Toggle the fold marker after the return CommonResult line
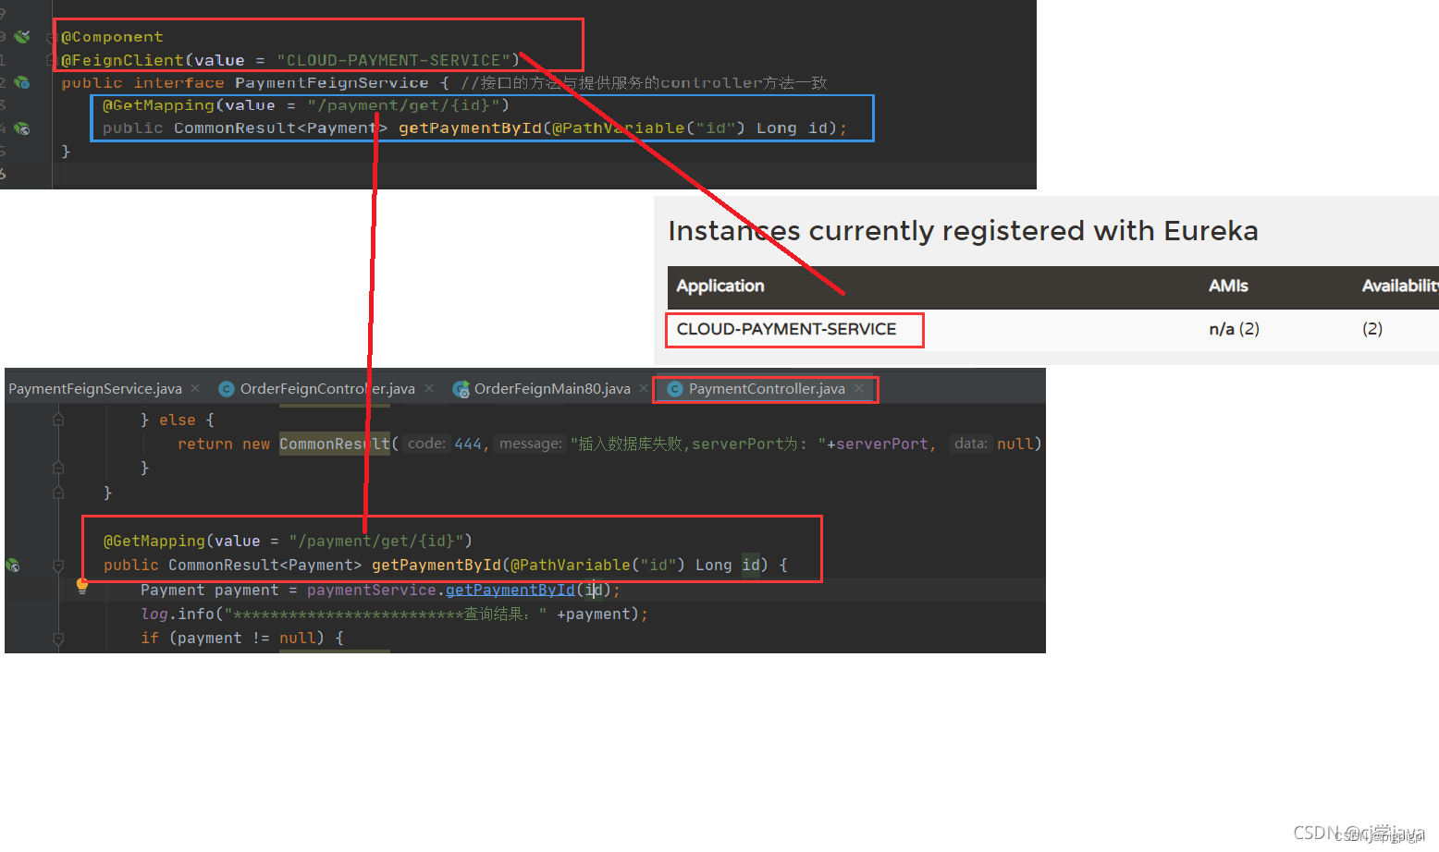The height and width of the screenshot is (852, 1439). tap(58, 469)
